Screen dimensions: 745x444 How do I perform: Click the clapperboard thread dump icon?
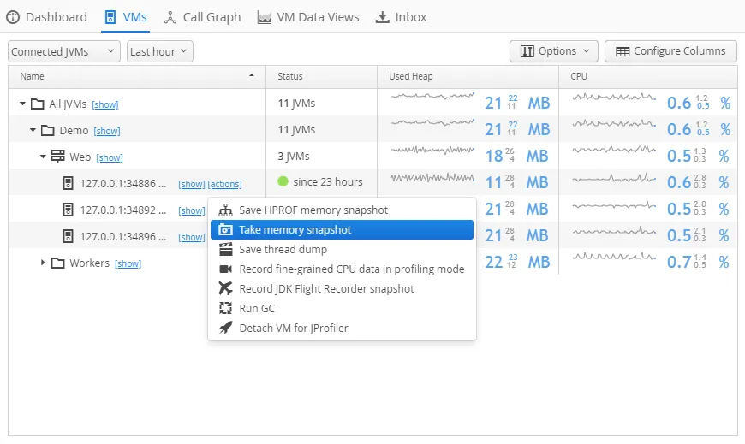pos(226,249)
